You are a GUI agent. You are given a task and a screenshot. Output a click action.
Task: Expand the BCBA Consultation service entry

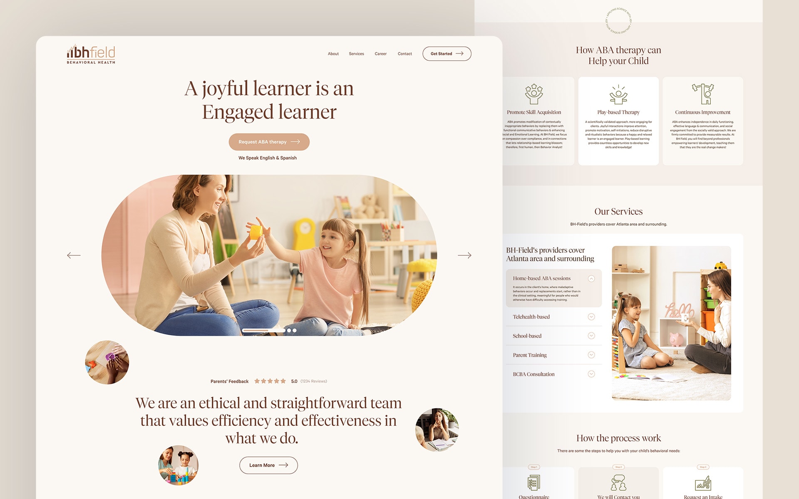[x=592, y=374]
